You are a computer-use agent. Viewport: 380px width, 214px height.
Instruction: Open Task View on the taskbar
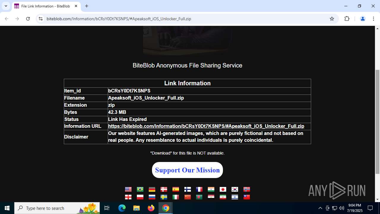[x=107, y=208]
